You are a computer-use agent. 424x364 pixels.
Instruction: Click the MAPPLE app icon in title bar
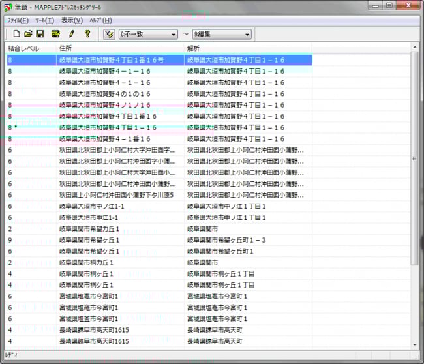[x=7, y=5]
